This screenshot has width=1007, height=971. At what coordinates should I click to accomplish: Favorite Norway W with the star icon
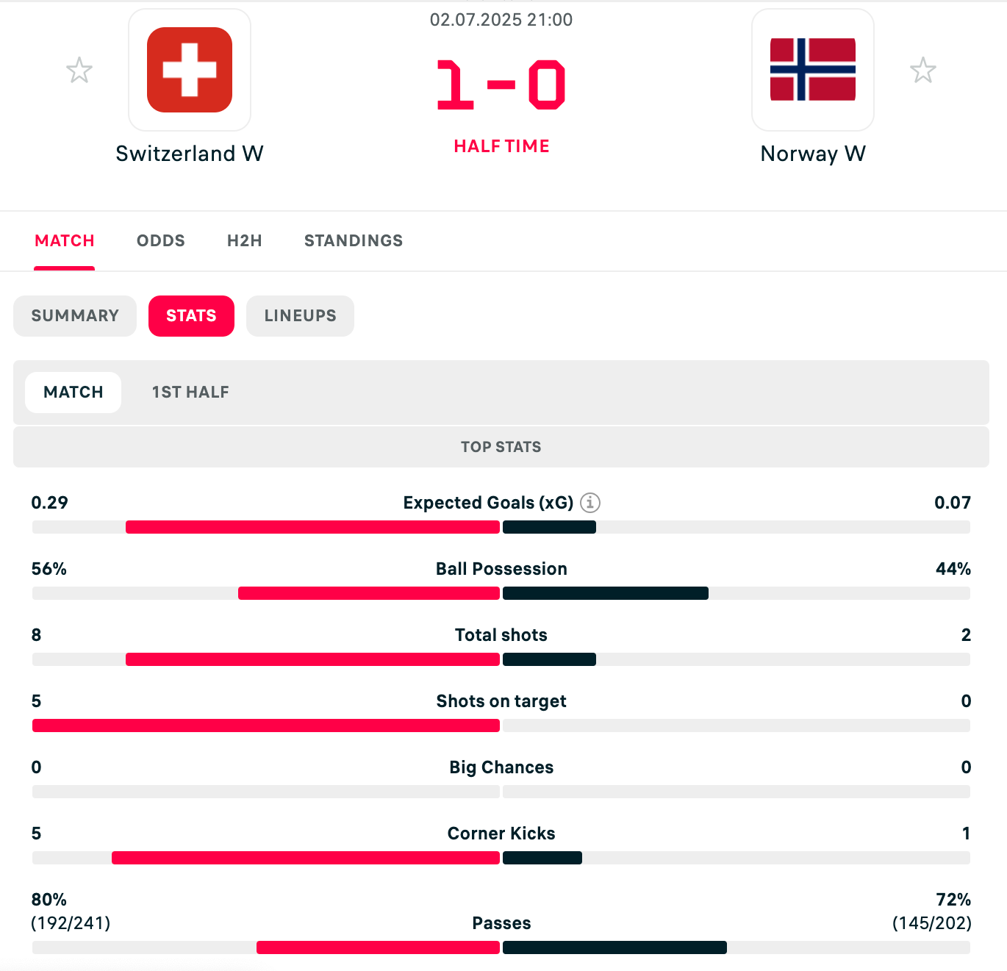922,71
